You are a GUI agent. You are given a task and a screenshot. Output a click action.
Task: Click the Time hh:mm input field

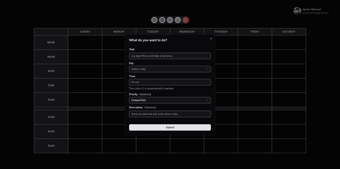coord(170,82)
